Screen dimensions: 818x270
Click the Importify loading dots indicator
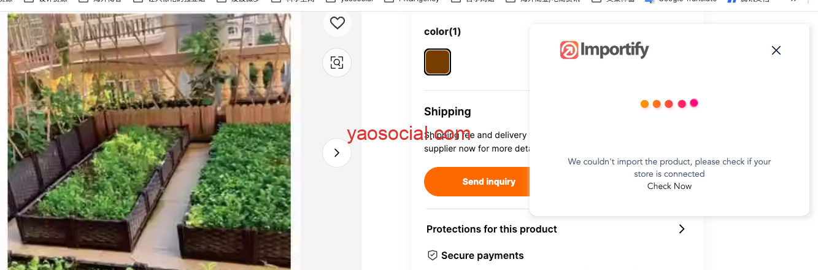pos(669,104)
